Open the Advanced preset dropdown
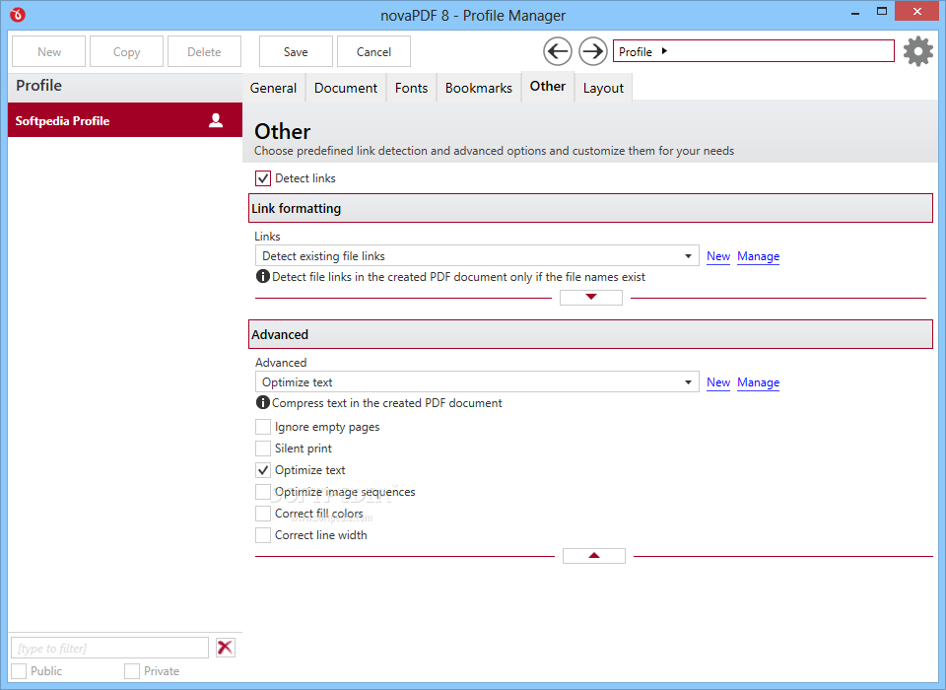Screen dimensions: 946x690 click(x=477, y=382)
